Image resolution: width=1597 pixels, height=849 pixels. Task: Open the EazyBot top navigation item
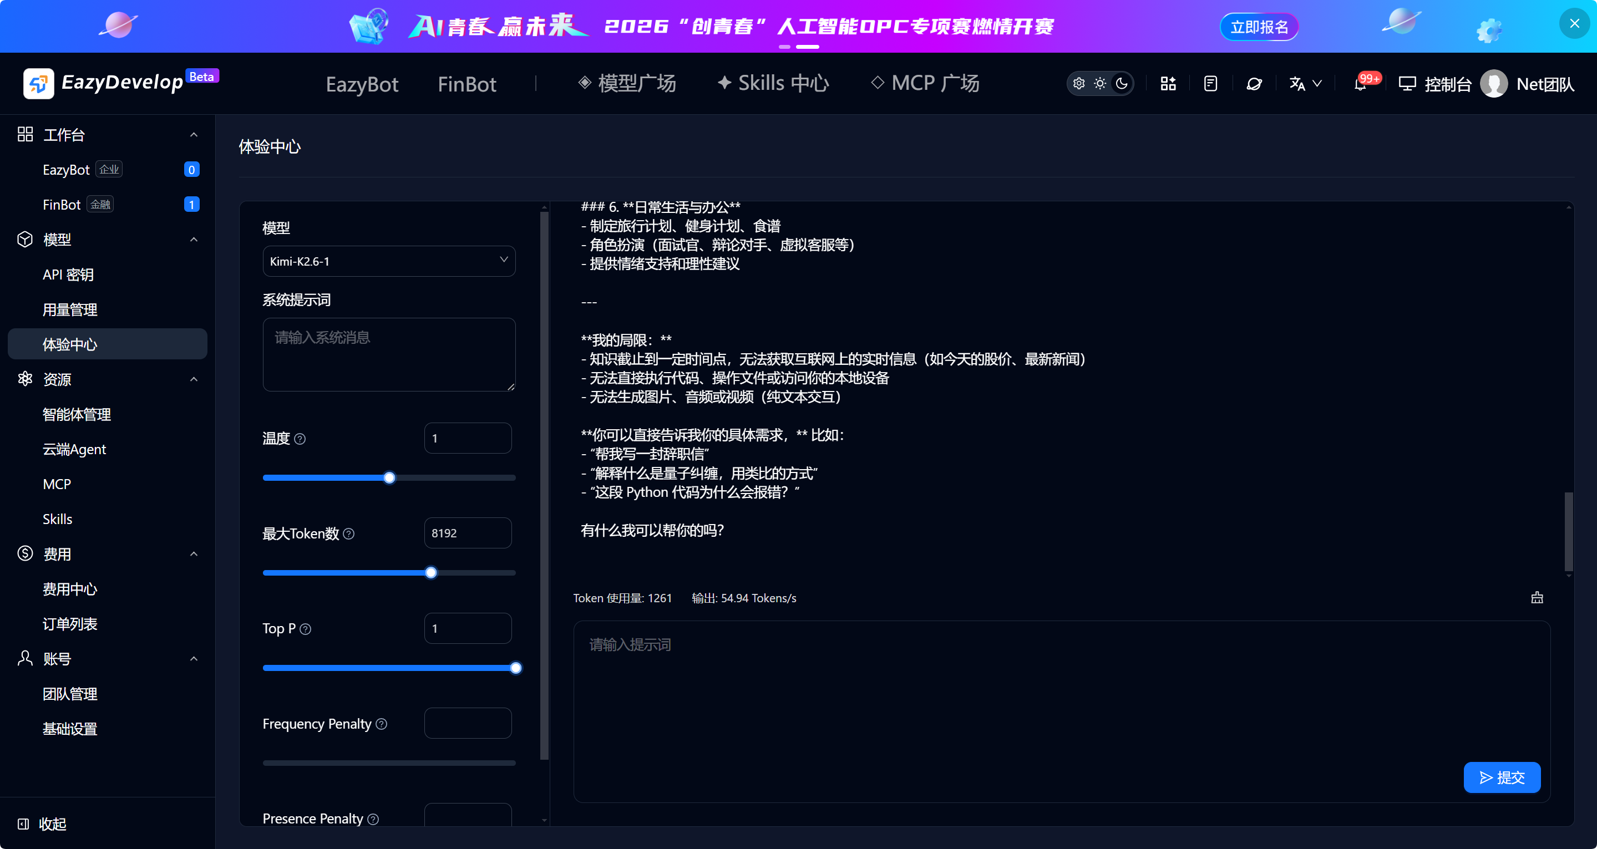[362, 84]
